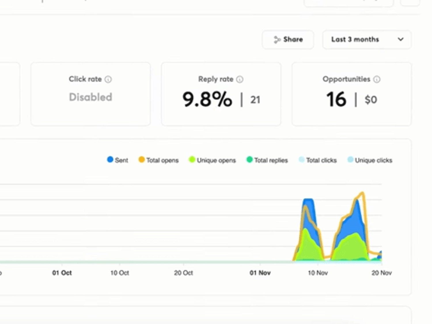Expand the date range chevron arrow

coord(401,39)
